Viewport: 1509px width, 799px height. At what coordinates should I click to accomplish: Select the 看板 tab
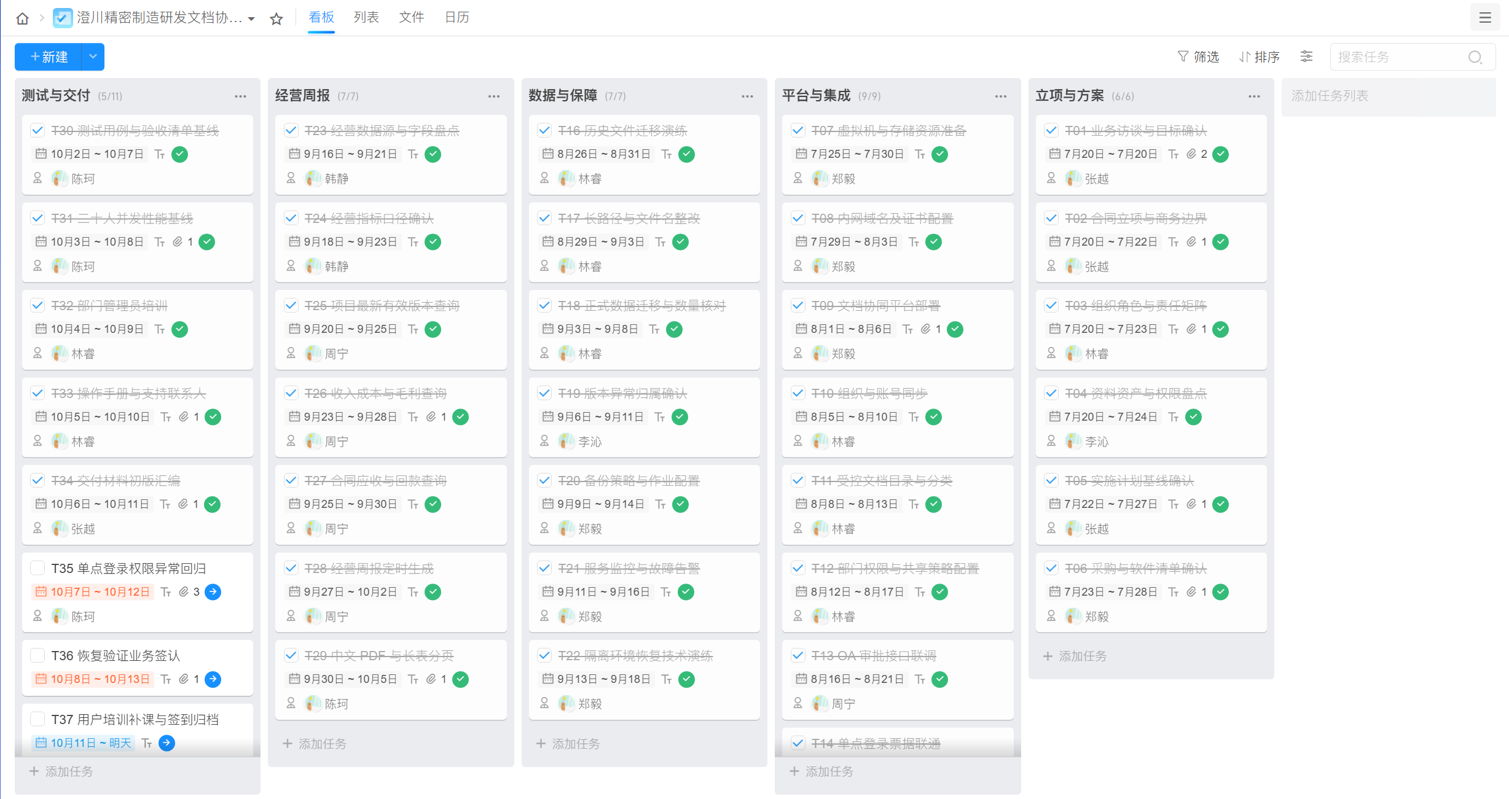pyautogui.click(x=321, y=17)
